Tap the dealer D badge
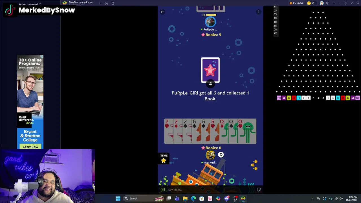The image size is (361, 203). tap(221, 155)
